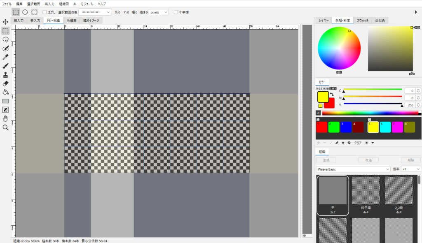The height and width of the screenshot is (243, 422).
Task: Swap foreground and background colors arrow
Action: pos(331,95)
